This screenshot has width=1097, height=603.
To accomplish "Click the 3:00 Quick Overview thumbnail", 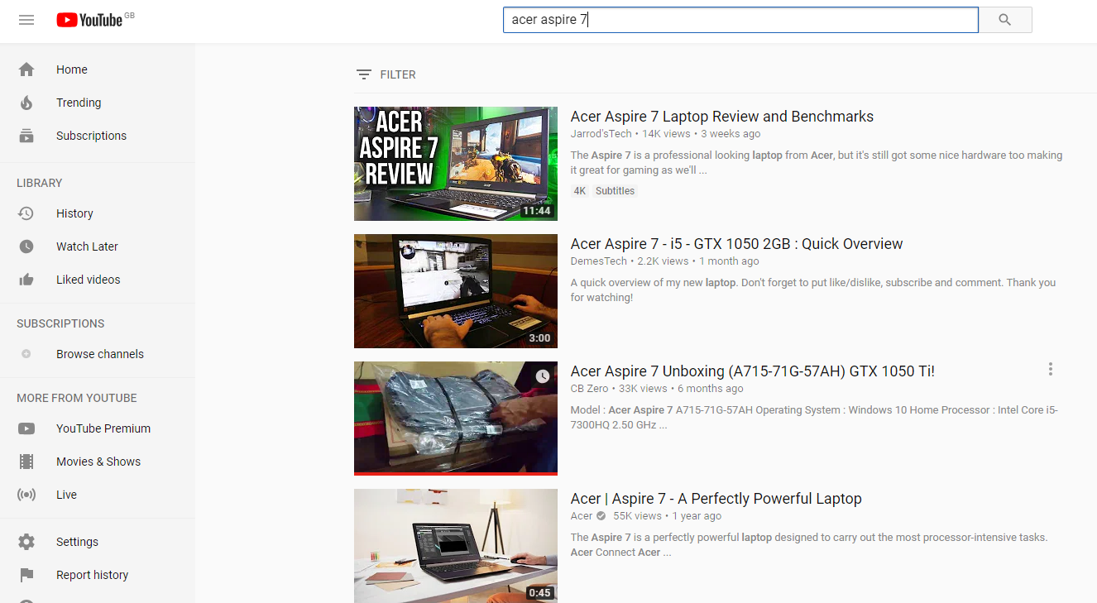I will 456,291.
